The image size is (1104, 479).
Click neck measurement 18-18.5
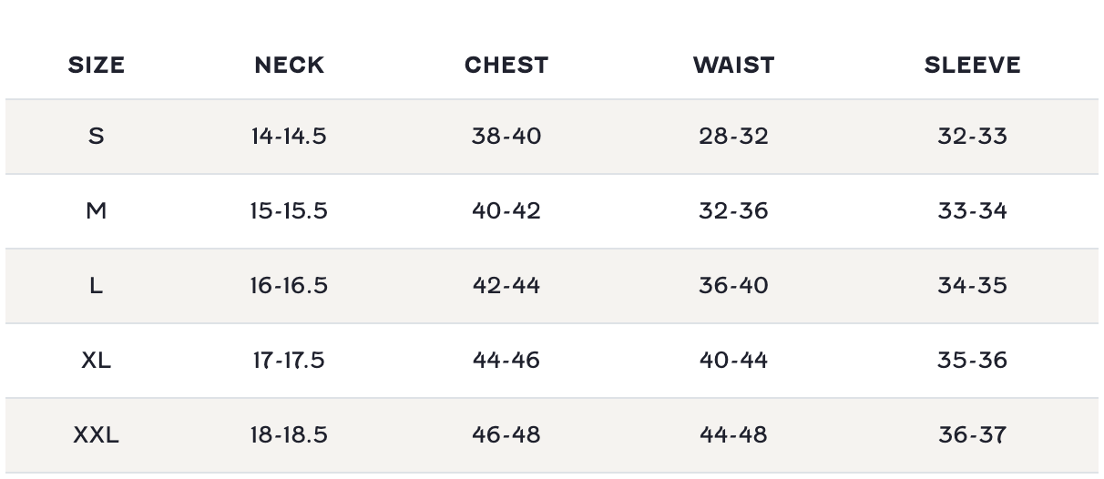(x=289, y=435)
